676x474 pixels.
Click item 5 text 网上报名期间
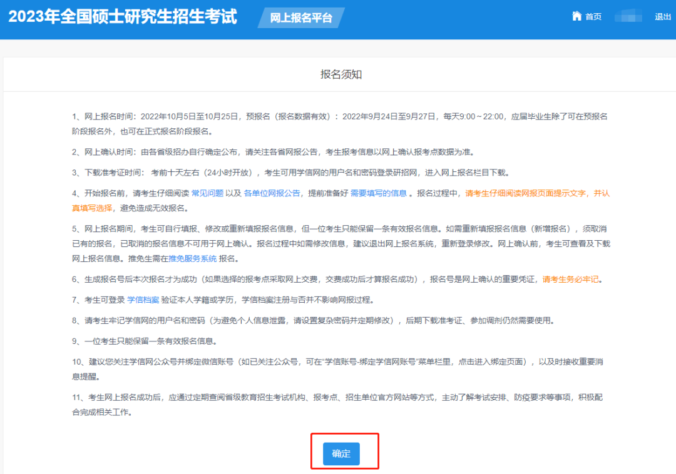(108, 228)
